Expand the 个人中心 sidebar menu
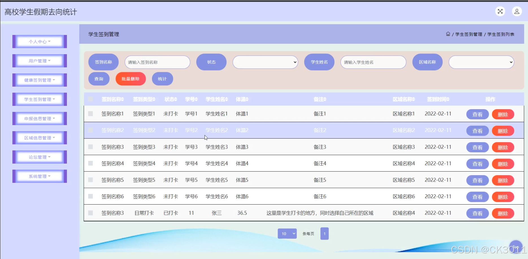The height and width of the screenshot is (259, 528). pyautogui.click(x=40, y=41)
